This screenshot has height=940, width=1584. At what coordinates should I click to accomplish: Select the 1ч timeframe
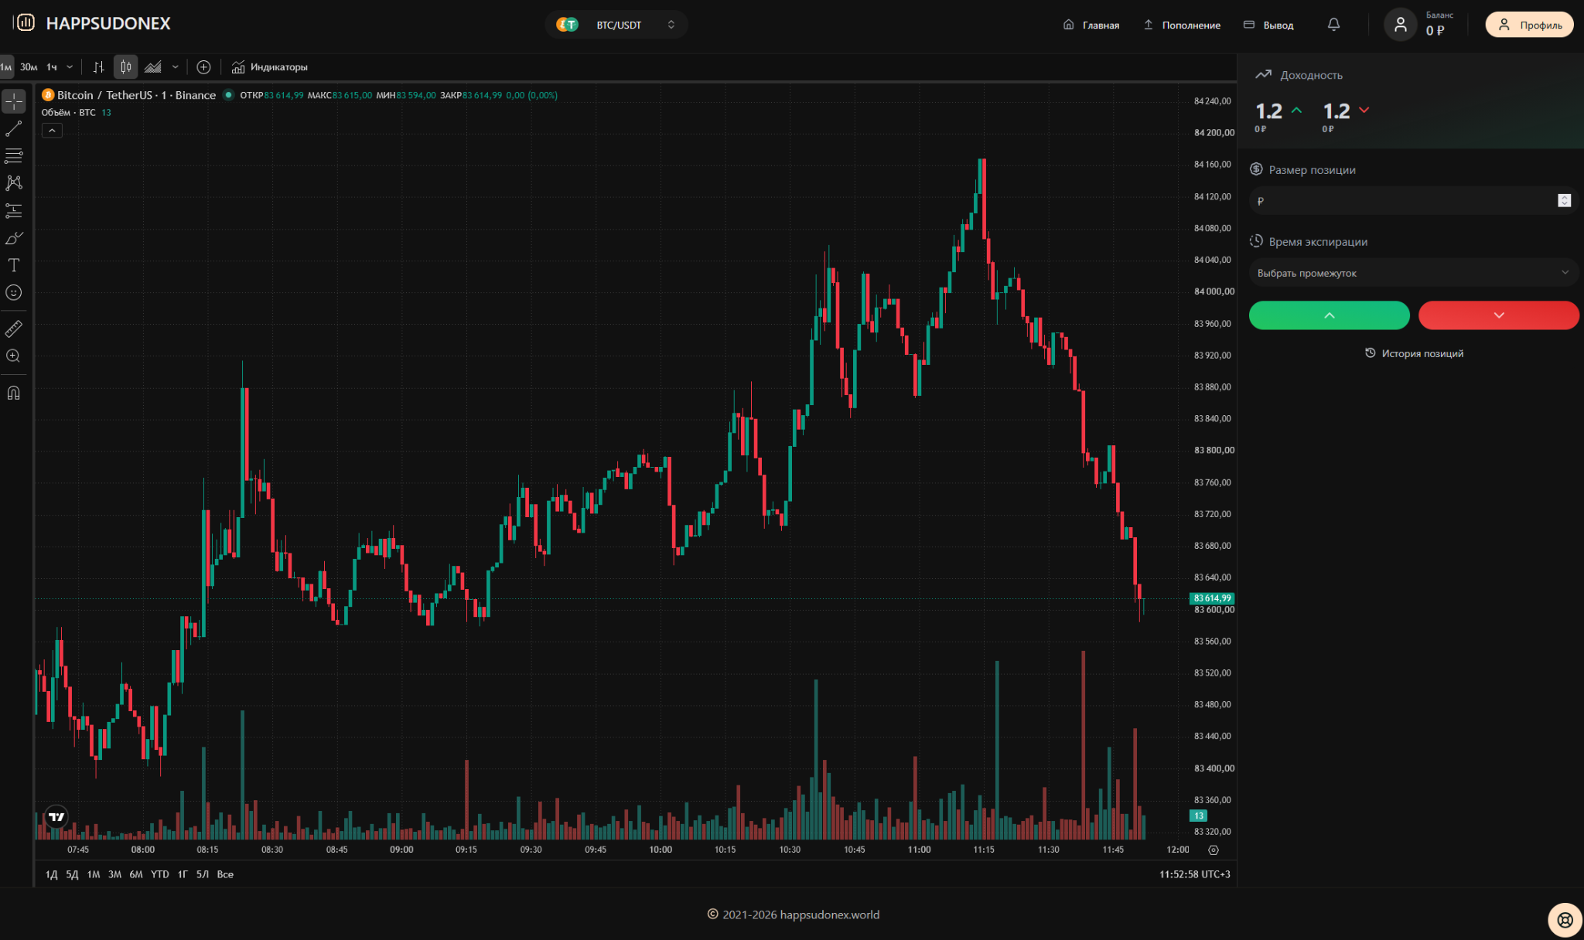coord(52,67)
